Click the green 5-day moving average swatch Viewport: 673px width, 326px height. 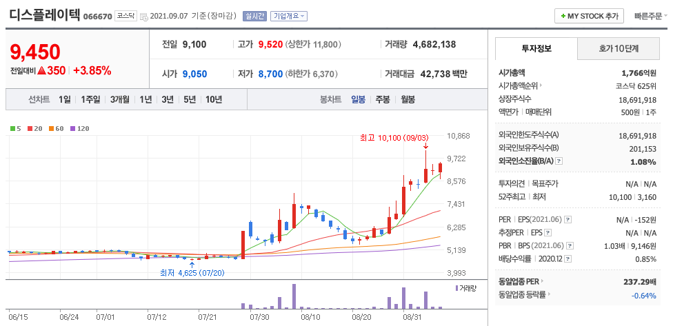coord(13,128)
